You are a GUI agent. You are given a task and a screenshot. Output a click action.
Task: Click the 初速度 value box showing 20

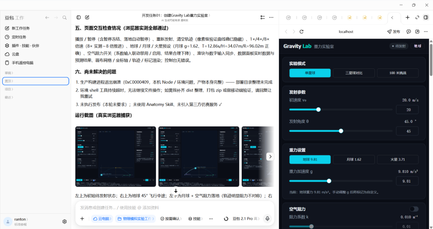407,110
